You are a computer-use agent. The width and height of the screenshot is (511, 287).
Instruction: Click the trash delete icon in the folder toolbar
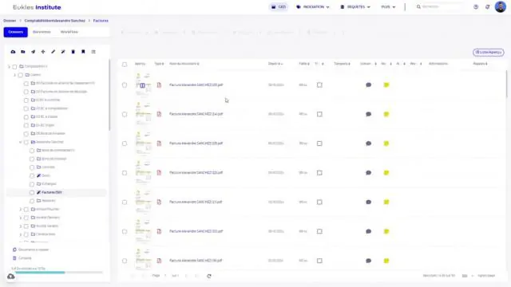click(73, 52)
